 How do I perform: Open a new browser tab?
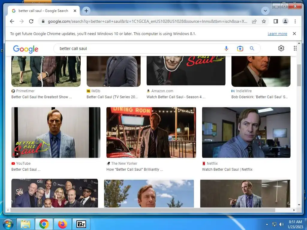click(x=86, y=11)
